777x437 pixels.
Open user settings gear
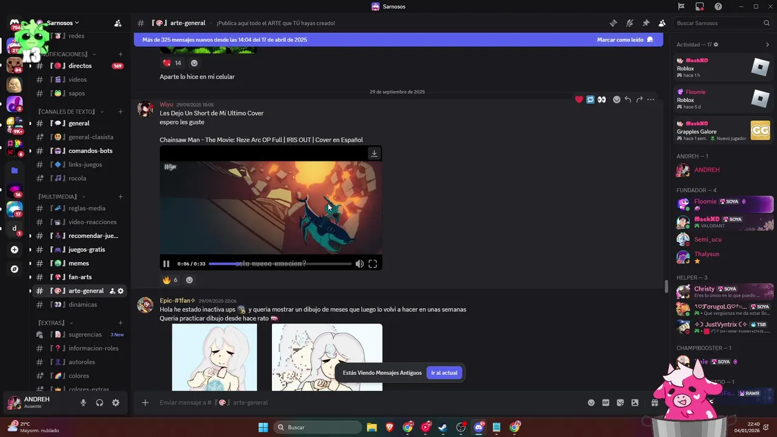click(x=116, y=402)
